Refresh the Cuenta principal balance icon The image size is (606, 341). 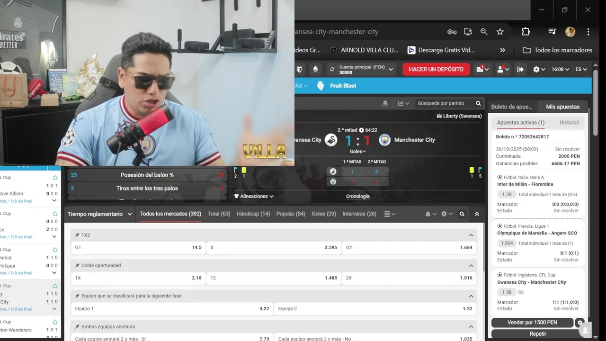point(332,69)
